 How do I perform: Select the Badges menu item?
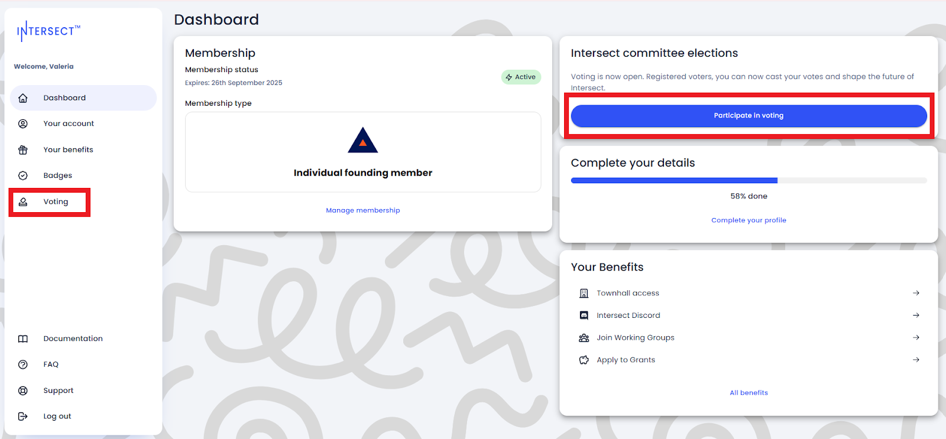[x=58, y=175]
